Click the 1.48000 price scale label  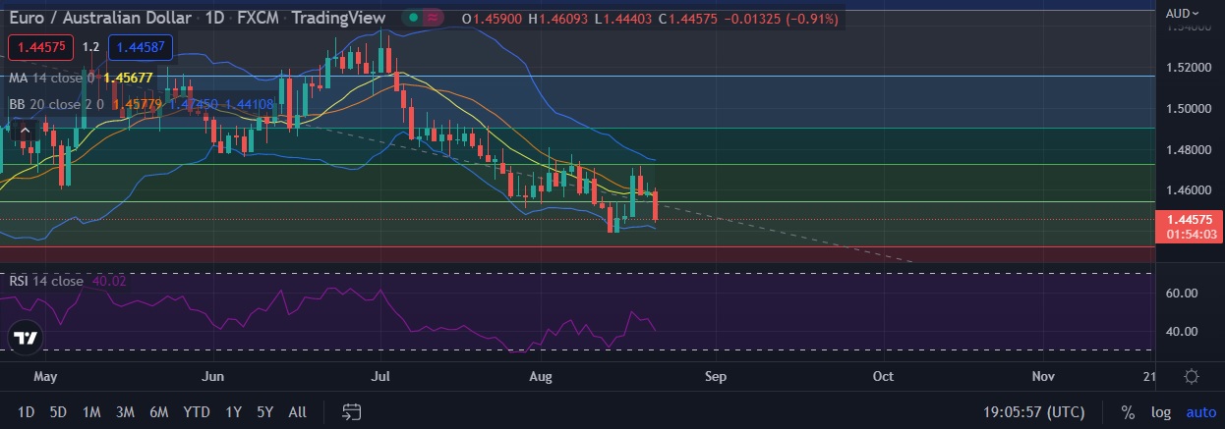tap(1190, 149)
